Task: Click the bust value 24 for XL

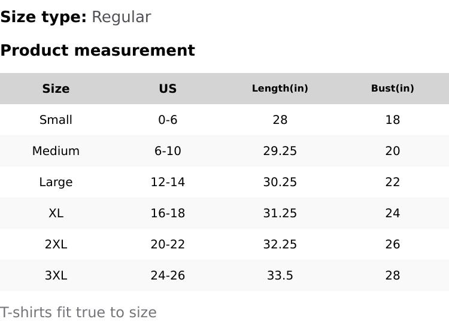Action: (392, 213)
